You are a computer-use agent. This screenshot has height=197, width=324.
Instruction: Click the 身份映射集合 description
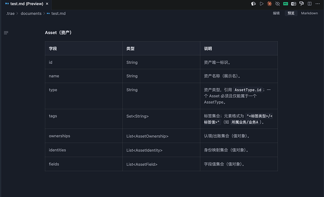click(226, 150)
